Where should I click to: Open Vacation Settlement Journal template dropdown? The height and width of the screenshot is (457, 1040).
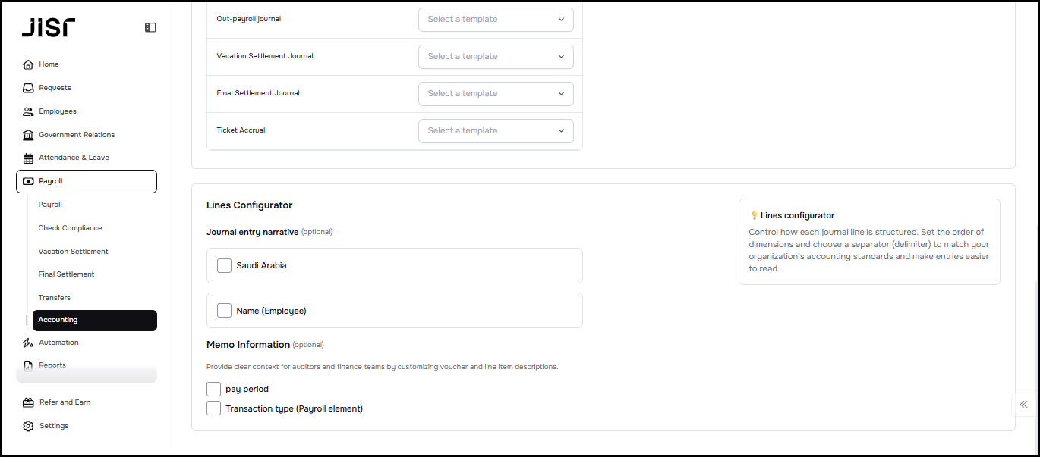tap(496, 56)
